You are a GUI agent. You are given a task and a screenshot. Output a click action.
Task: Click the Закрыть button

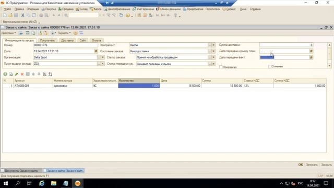pyautogui.click(x=326, y=165)
